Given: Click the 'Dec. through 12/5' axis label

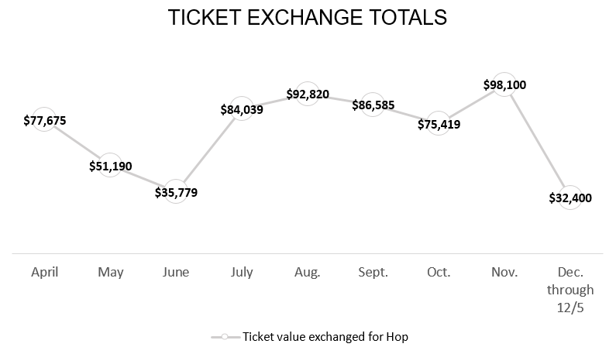Looking at the screenshot, I should [570, 290].
